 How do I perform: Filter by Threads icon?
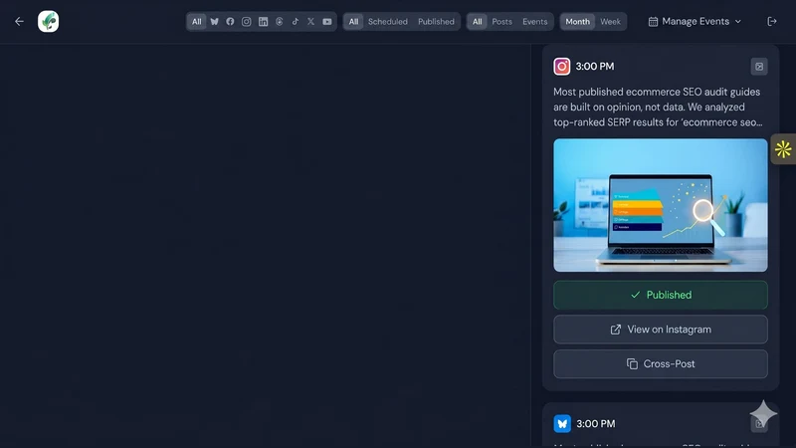(x=280, y=21)
